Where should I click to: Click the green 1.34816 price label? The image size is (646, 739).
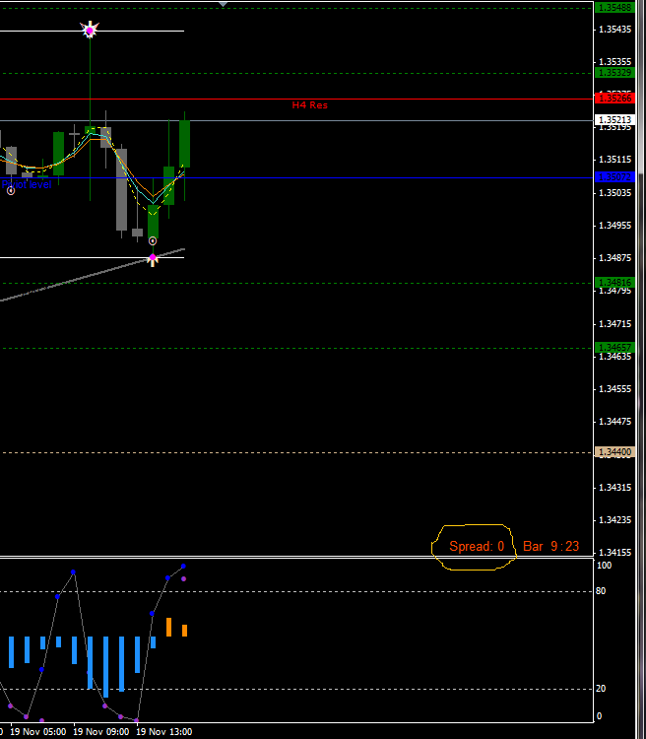coord(614,283)
